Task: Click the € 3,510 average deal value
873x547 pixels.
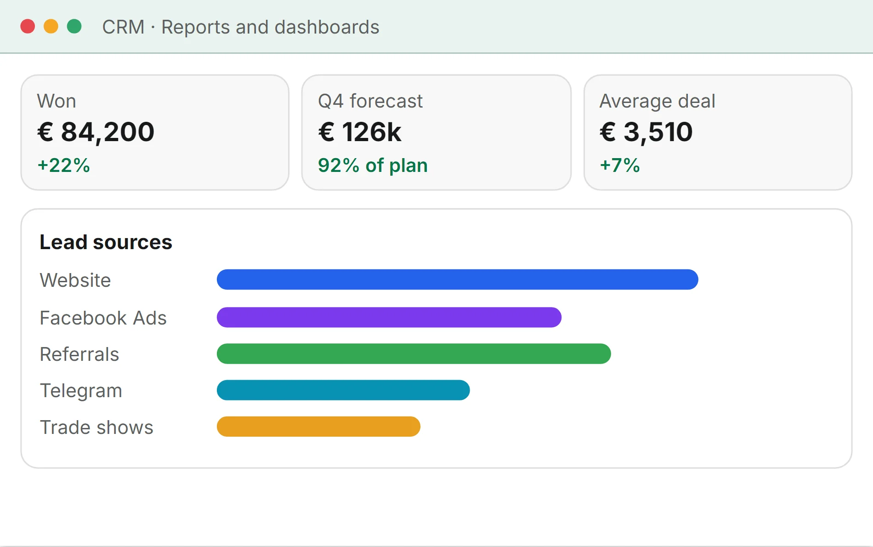Action: pyautogui.click(x=646, y=132)
